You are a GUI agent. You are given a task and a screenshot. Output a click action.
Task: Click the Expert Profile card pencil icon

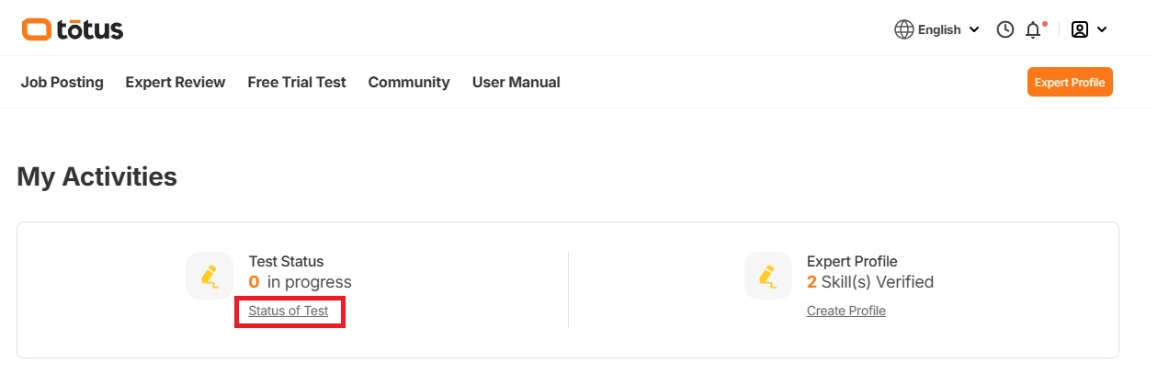point(767,276)
